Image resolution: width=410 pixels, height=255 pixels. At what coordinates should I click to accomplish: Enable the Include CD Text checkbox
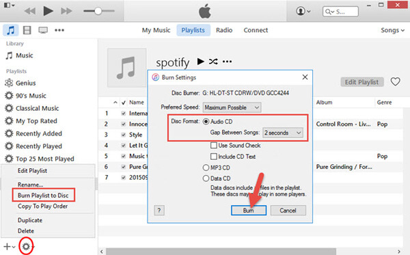tap(214, 157)
